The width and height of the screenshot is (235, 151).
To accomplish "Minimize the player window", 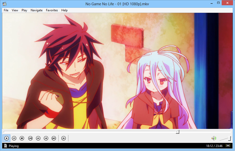I will pyautogui.click(x=212, y=3).
